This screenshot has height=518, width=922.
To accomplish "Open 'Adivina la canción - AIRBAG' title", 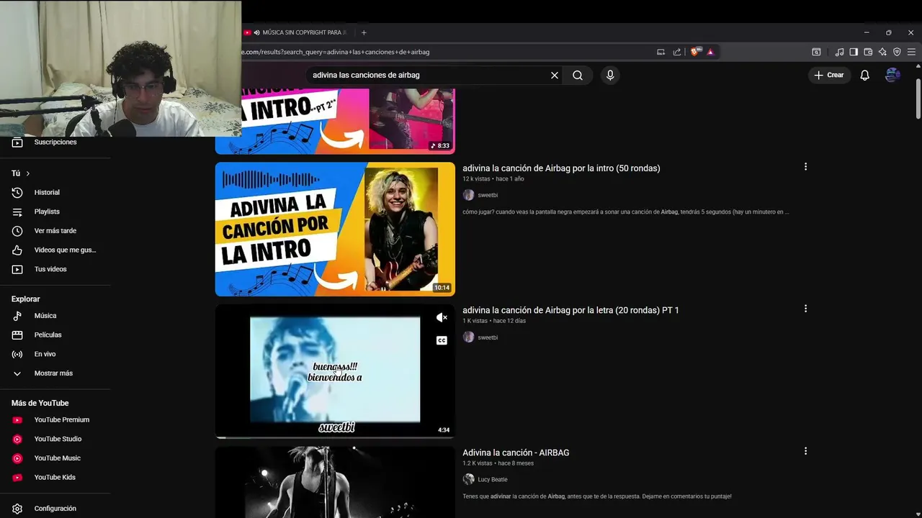I will click(516, 453).
